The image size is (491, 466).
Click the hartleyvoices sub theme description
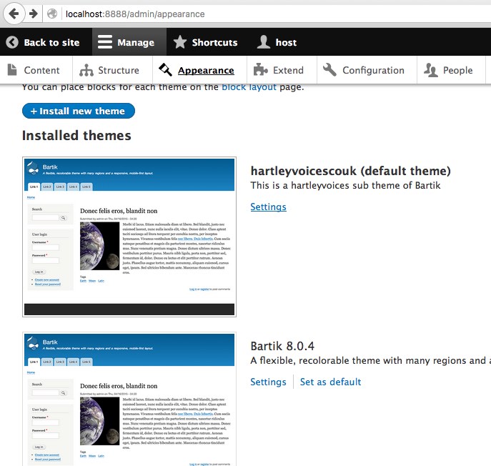point(345,185)
